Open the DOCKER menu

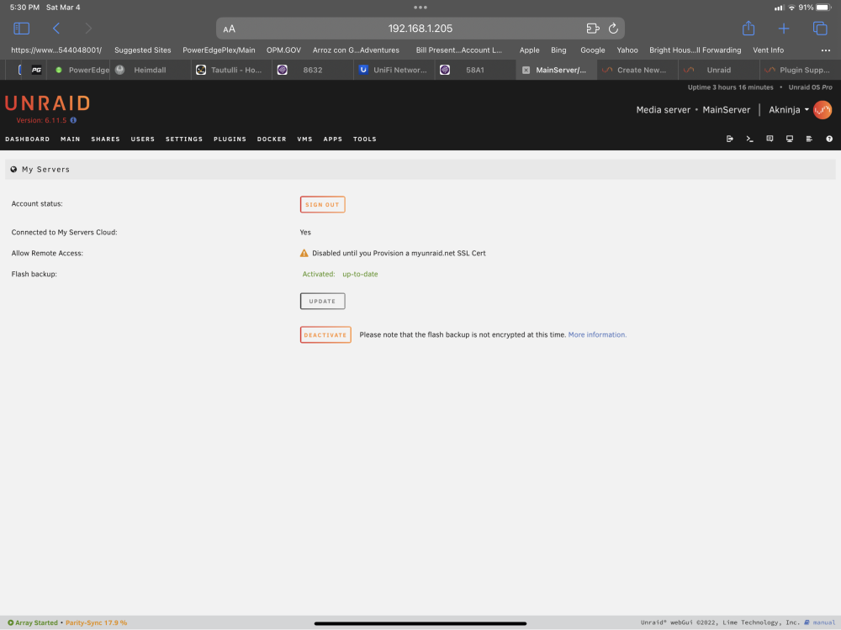tap(272, 139)
